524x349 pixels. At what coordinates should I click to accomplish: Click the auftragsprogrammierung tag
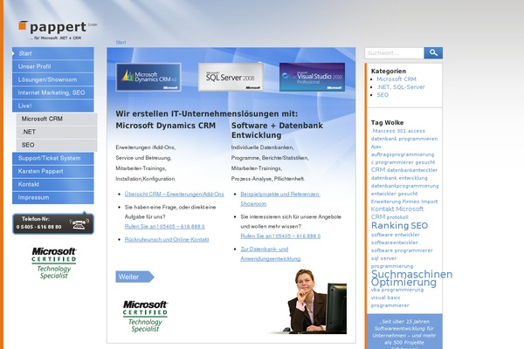403,154
